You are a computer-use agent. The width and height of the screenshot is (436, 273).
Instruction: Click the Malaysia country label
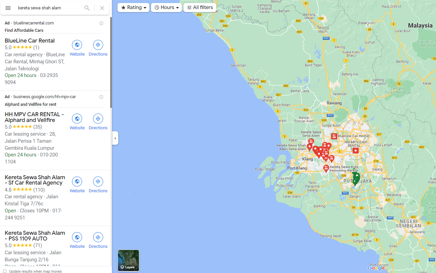click(x=420, y=25)
